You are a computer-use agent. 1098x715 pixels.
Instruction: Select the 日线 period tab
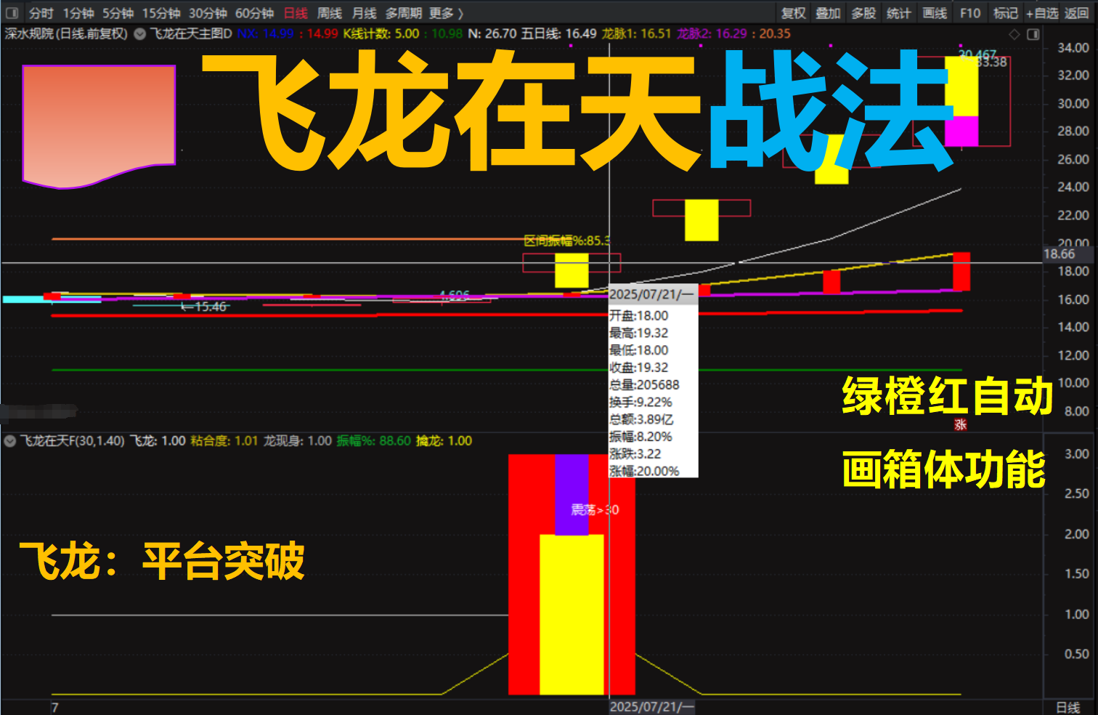point(295,13)
